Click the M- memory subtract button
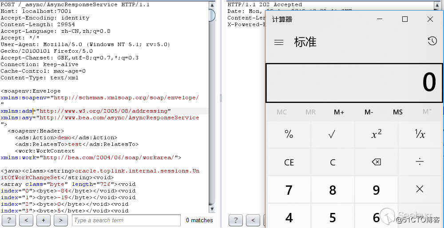Image resolution: width=444 pixels, height=228 pixels. (x=369, y=112)
